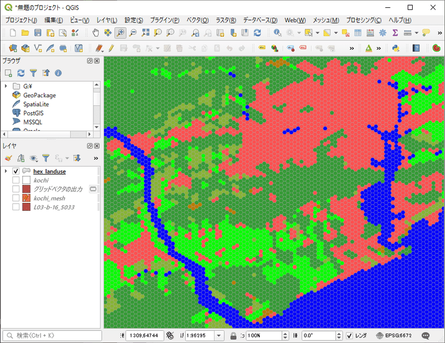Expand the hex_landuse layer legend
The image size is (445, 343).
coord(6,171)
